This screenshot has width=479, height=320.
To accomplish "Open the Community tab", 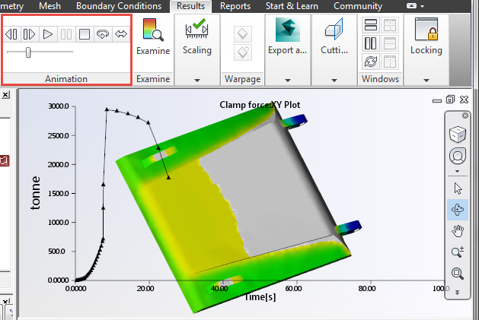I will pos(358,6).
